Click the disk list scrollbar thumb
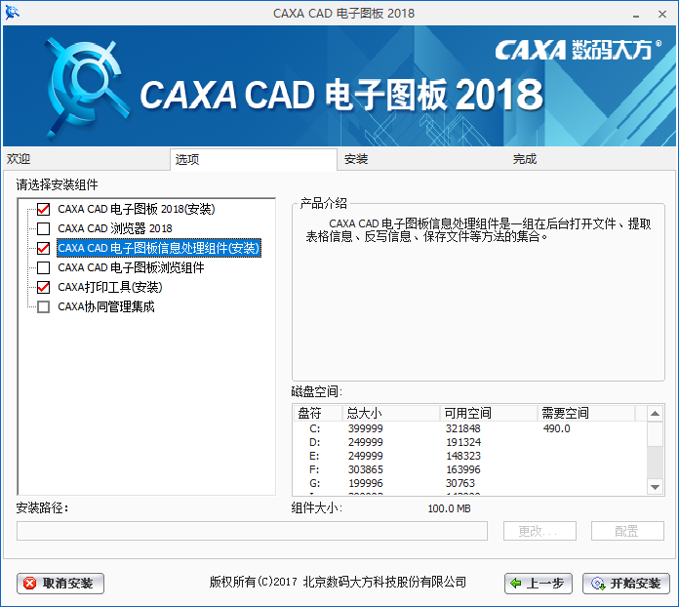This screenshot has width=679, height=607. (656, 434)
